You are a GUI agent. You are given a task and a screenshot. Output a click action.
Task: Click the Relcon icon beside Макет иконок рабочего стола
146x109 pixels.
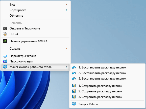(5, 67)
